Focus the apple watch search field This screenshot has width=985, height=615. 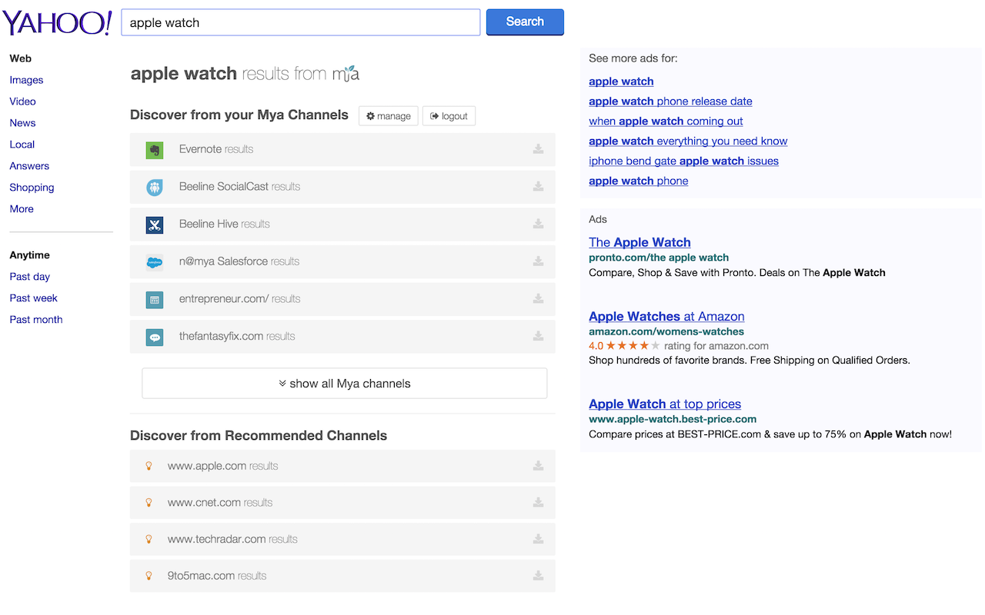click(301, 22)
